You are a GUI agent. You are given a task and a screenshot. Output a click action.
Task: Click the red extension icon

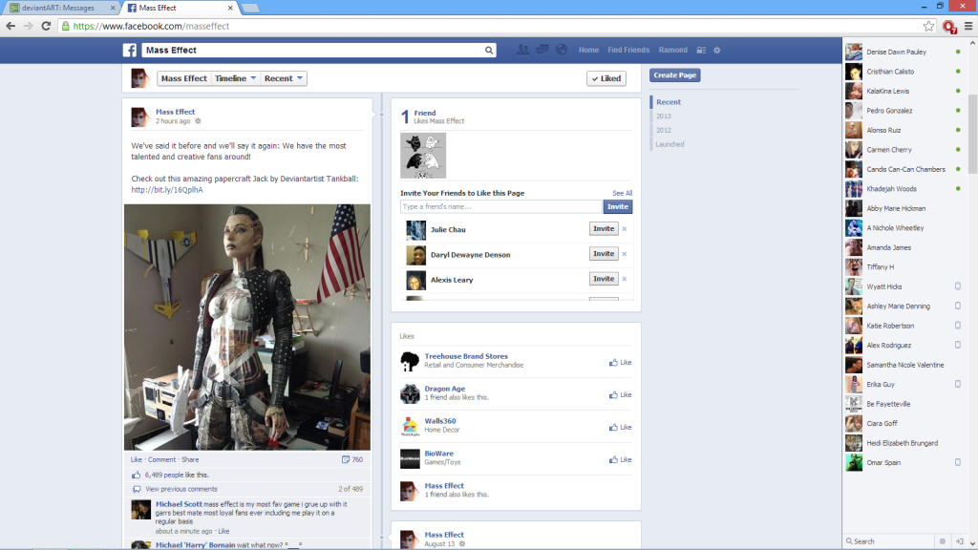coord(949,26)
